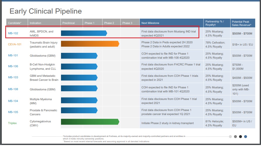This screenshot has height=146, width=261.
Task: Click the internal forecasts footnote
Action: (106, 141)
